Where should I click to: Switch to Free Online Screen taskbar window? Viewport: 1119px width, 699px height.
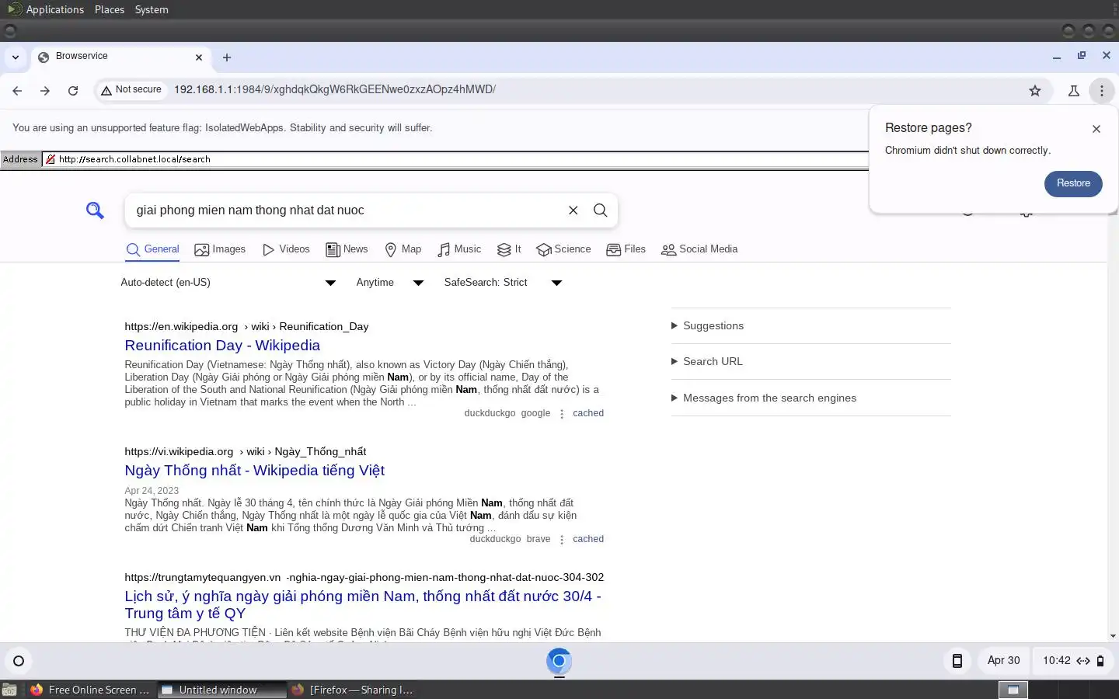[89, 690]
